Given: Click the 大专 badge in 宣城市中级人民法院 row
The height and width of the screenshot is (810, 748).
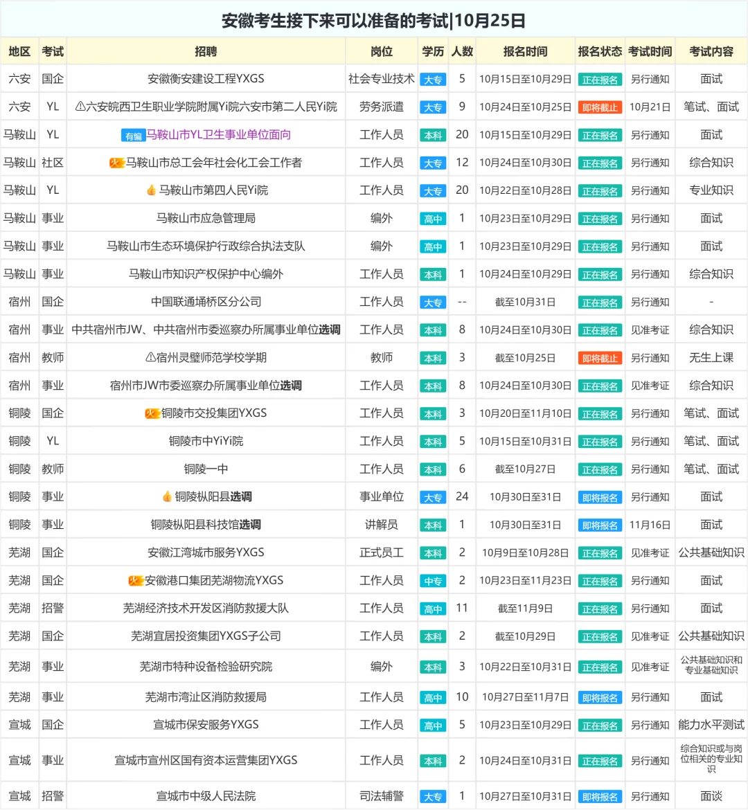Looking at the screenshot, I should point(432,796).
